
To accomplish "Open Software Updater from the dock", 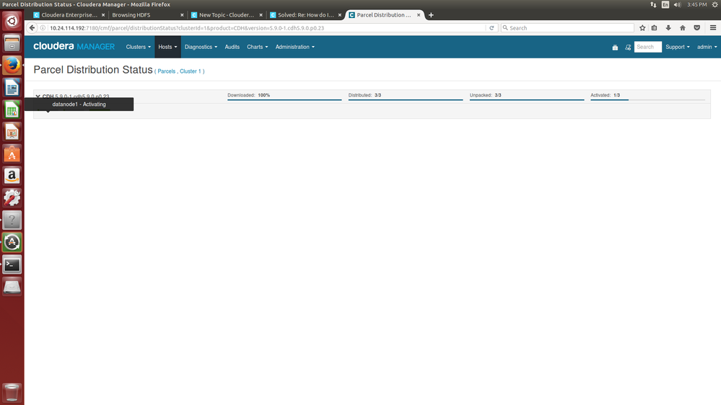I will tap(12, 242).
